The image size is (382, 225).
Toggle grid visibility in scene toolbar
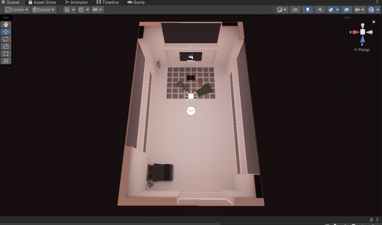tap(67, 10)
